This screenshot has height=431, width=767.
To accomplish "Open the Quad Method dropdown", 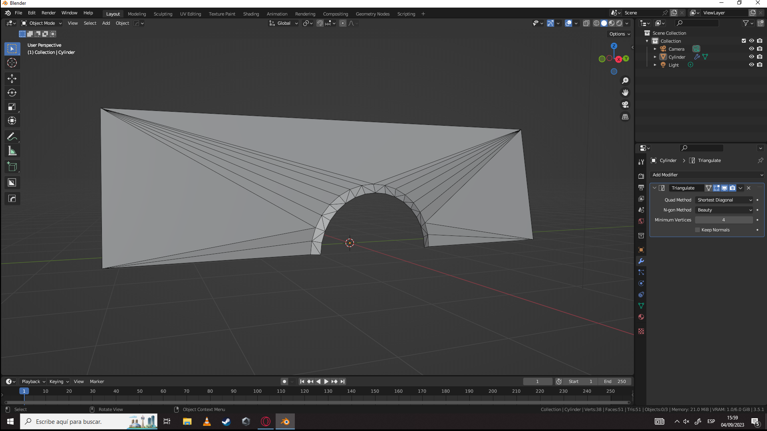I will pos(724,200).
